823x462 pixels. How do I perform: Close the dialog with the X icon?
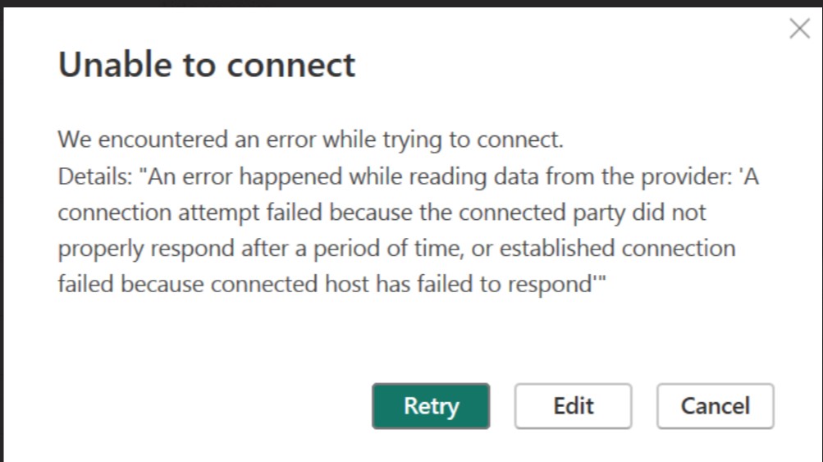[x=799, y=30]
